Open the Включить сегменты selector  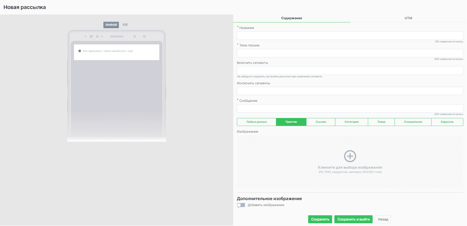click(x=350, y=70)
